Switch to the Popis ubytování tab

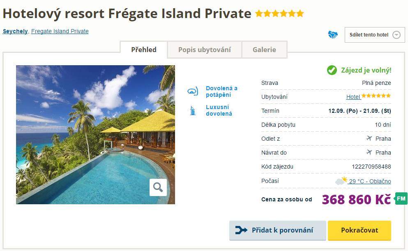click(x=204, y=50)
